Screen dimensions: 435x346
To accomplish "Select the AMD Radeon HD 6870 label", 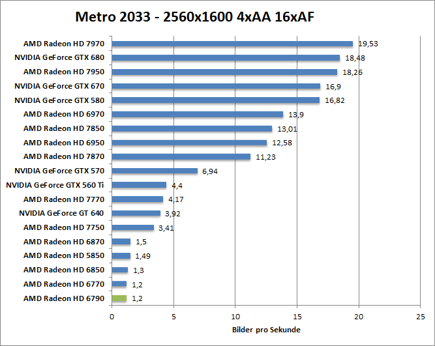I will click(x=64, y=242).
